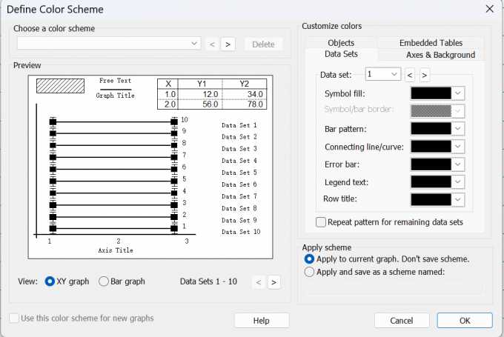
Task: Click the Error bar color swatch
Action: click(431, 164)
